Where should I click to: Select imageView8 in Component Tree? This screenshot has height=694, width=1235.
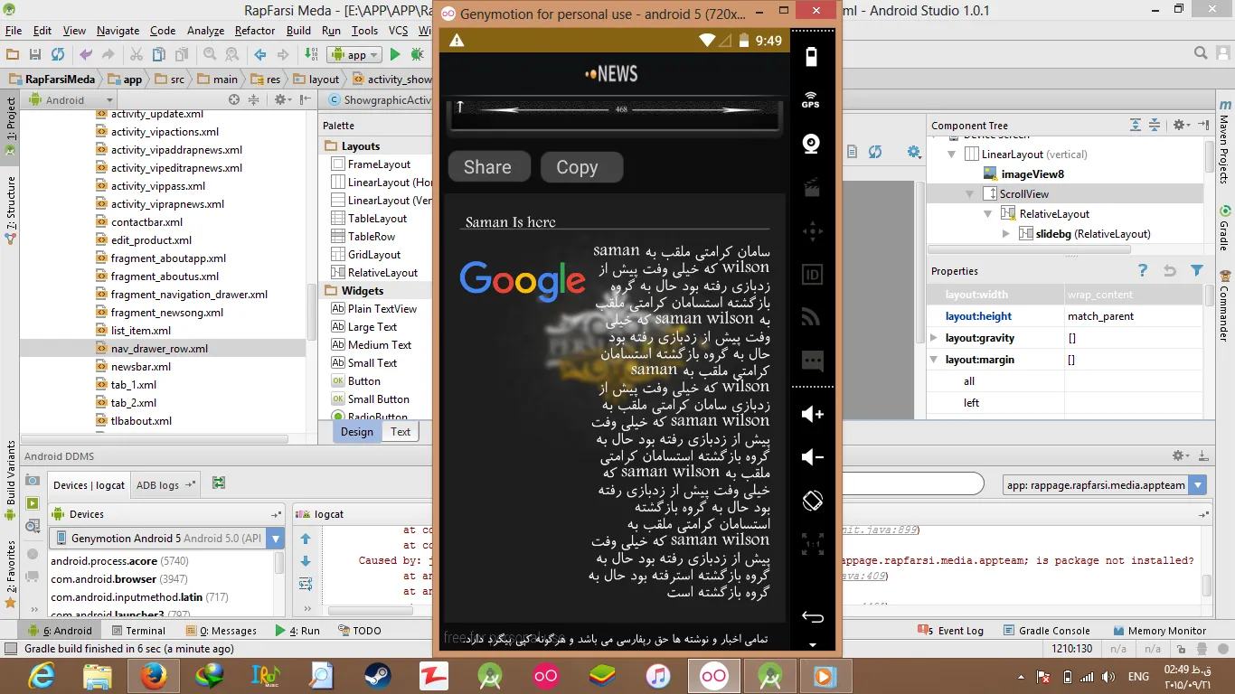(x=1032, y=174)
